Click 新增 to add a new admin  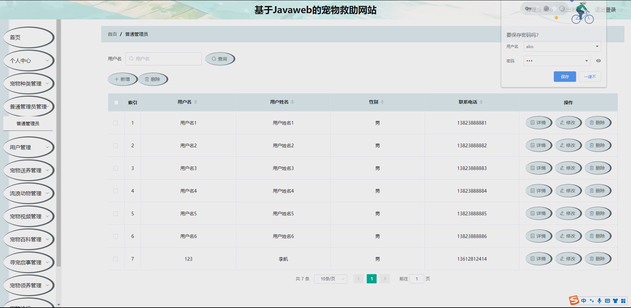tap(122, 79)
